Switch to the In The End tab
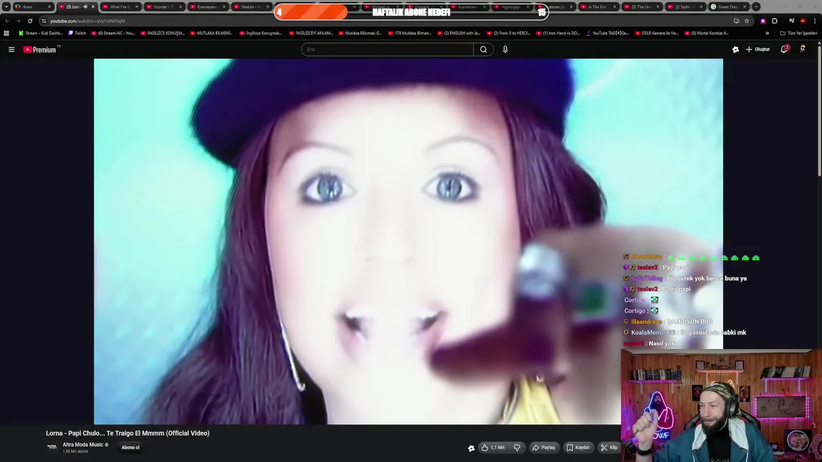 point(597,6)
